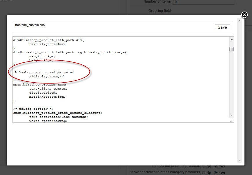Click the Number of items input field
252x175 pixels.
click(x=204, y=2)
